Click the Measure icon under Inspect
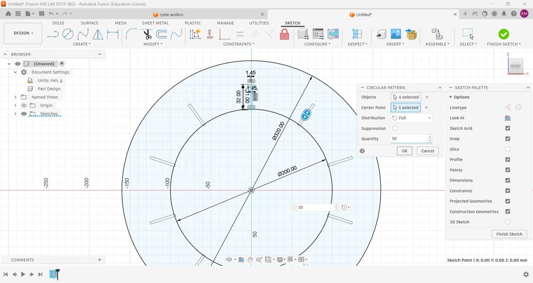The width and height of the screenshot is (533, 283). [357, 34]
